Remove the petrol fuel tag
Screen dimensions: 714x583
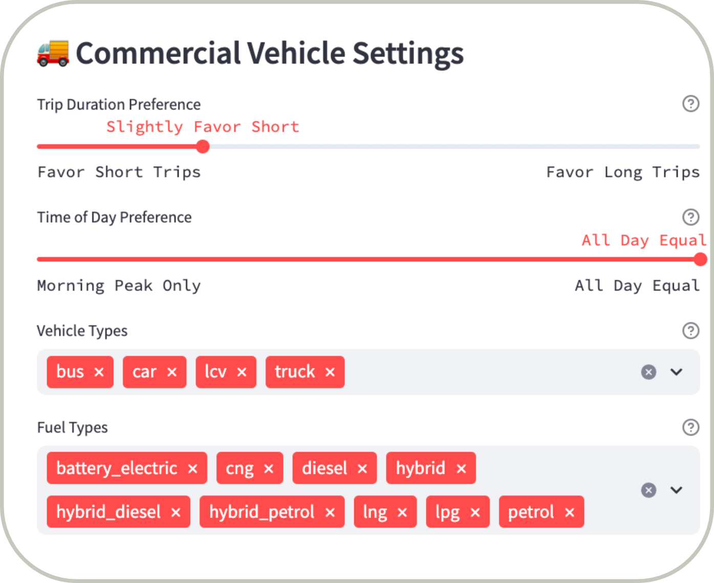570,512
